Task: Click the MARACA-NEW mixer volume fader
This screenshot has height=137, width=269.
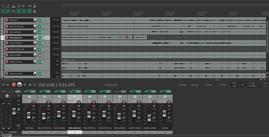Action: pyautogui.click(x=149, y=118)
